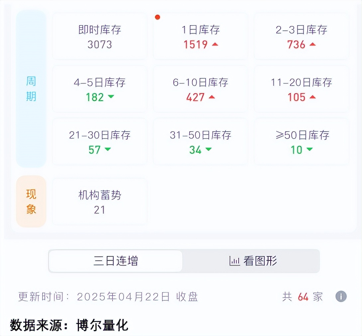The width and height of the screenshot is (362, 336).
Task: Click the bar chart icon in 看图形
Action: [234, 261]
